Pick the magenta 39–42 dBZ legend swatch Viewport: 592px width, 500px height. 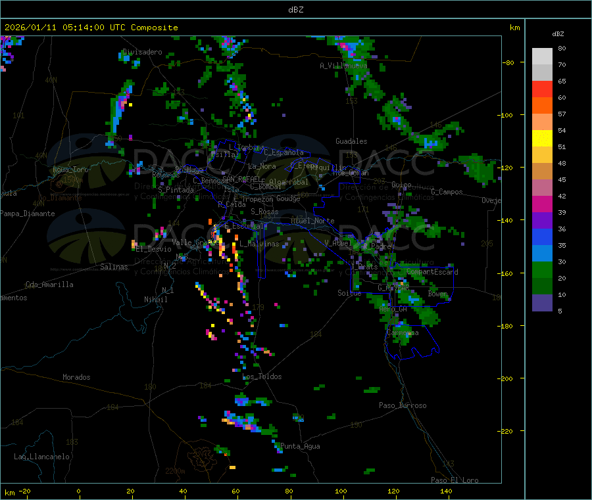(x=542, y=204)
